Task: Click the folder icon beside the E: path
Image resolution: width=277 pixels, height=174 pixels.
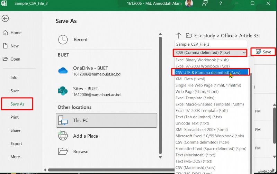Action: click(x=189, y=36)
